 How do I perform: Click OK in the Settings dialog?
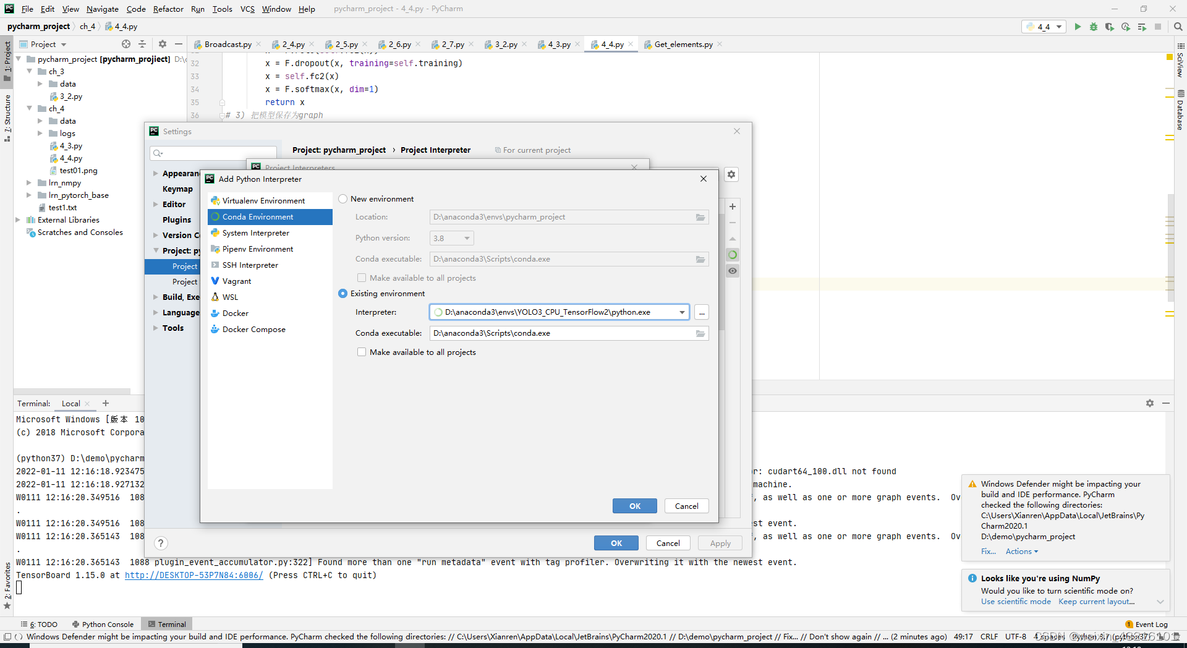pyautogui.click(x=616, y=543)
